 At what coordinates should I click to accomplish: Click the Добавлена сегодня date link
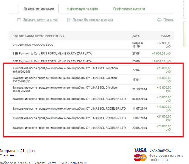(x=15, y=163)
